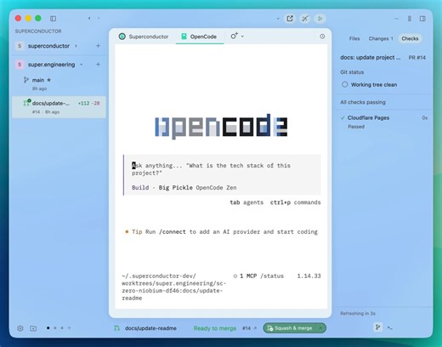Click the Refreshing in 3s text

(358, 313)
